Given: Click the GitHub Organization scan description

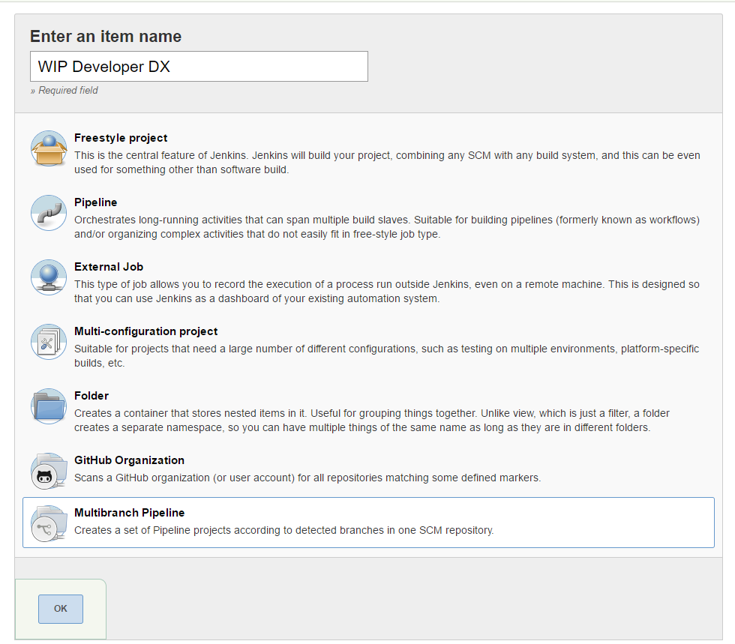Looking at the screenshot, I should pos(307,478).
